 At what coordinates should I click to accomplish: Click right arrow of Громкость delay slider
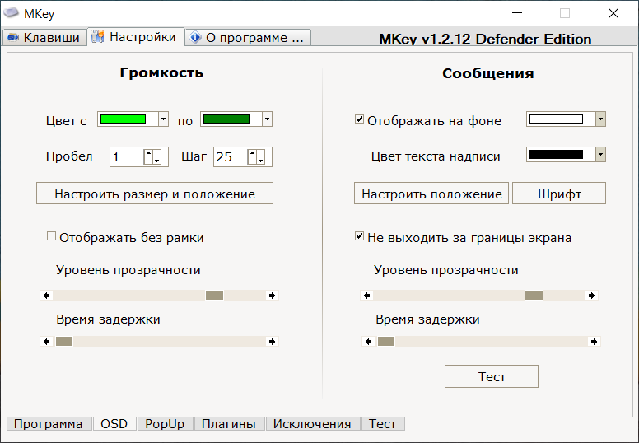click(x=273, y=342)
